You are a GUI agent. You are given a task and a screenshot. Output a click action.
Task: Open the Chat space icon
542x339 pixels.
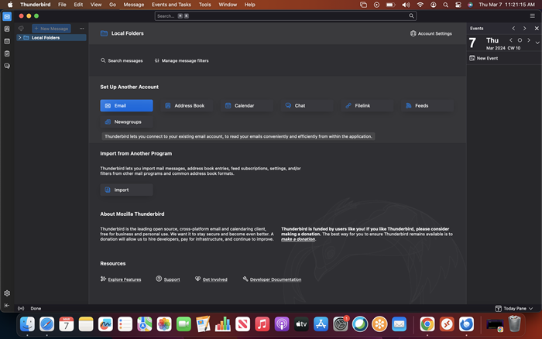7,66
